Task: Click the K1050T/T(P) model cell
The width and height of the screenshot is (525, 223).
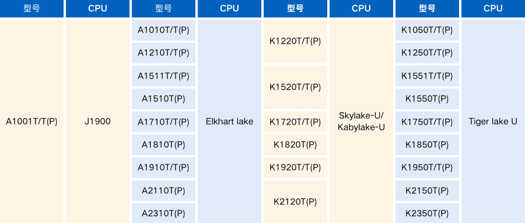Action: point(427,30)
